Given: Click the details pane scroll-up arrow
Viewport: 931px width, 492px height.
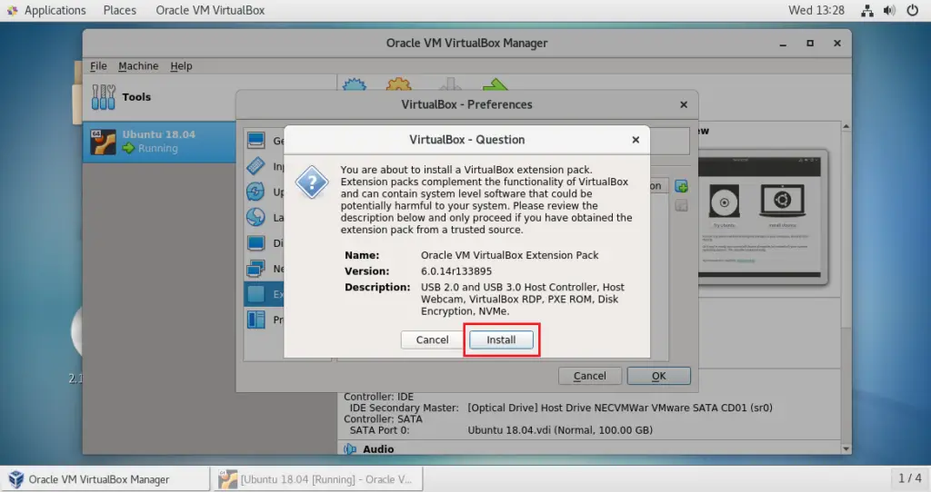Looking at the screenshot, I should click(846, 126).
